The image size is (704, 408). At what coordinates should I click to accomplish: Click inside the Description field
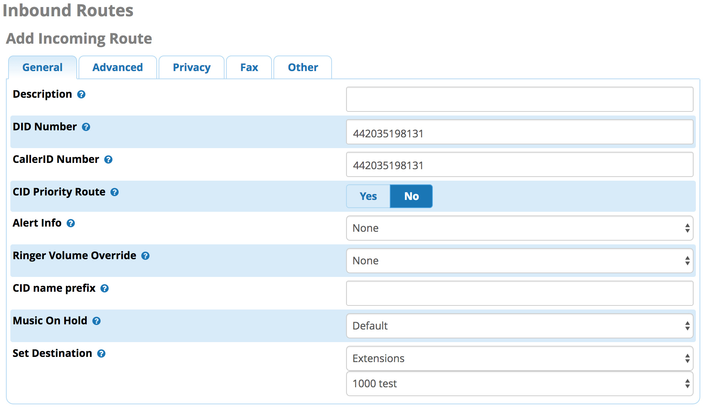pos(519,99)
